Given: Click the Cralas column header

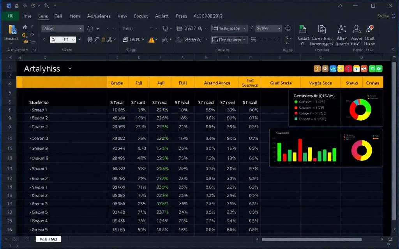Looking at the screenshot, I should tap(373, 83).
